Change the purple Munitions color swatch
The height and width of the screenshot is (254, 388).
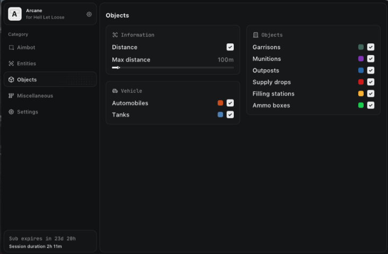[x=361, y=59]
